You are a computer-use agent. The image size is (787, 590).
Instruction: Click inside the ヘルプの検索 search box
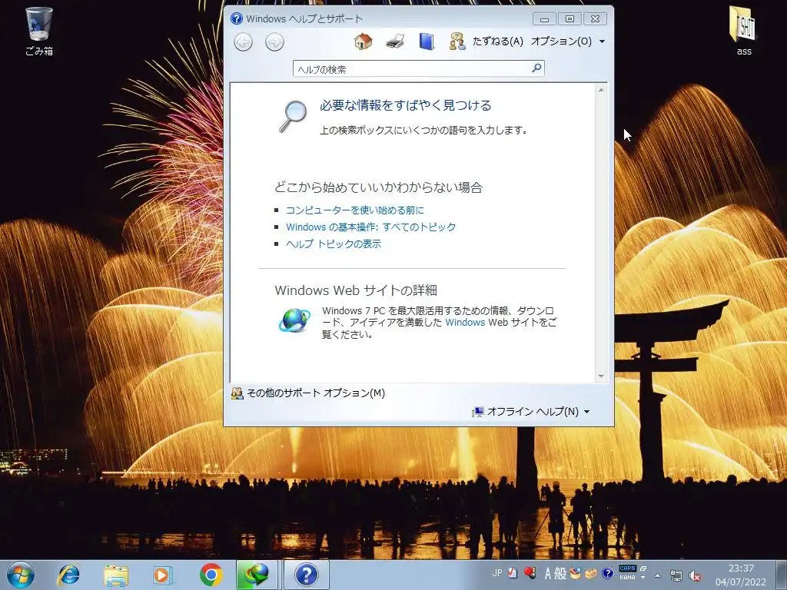412,68
